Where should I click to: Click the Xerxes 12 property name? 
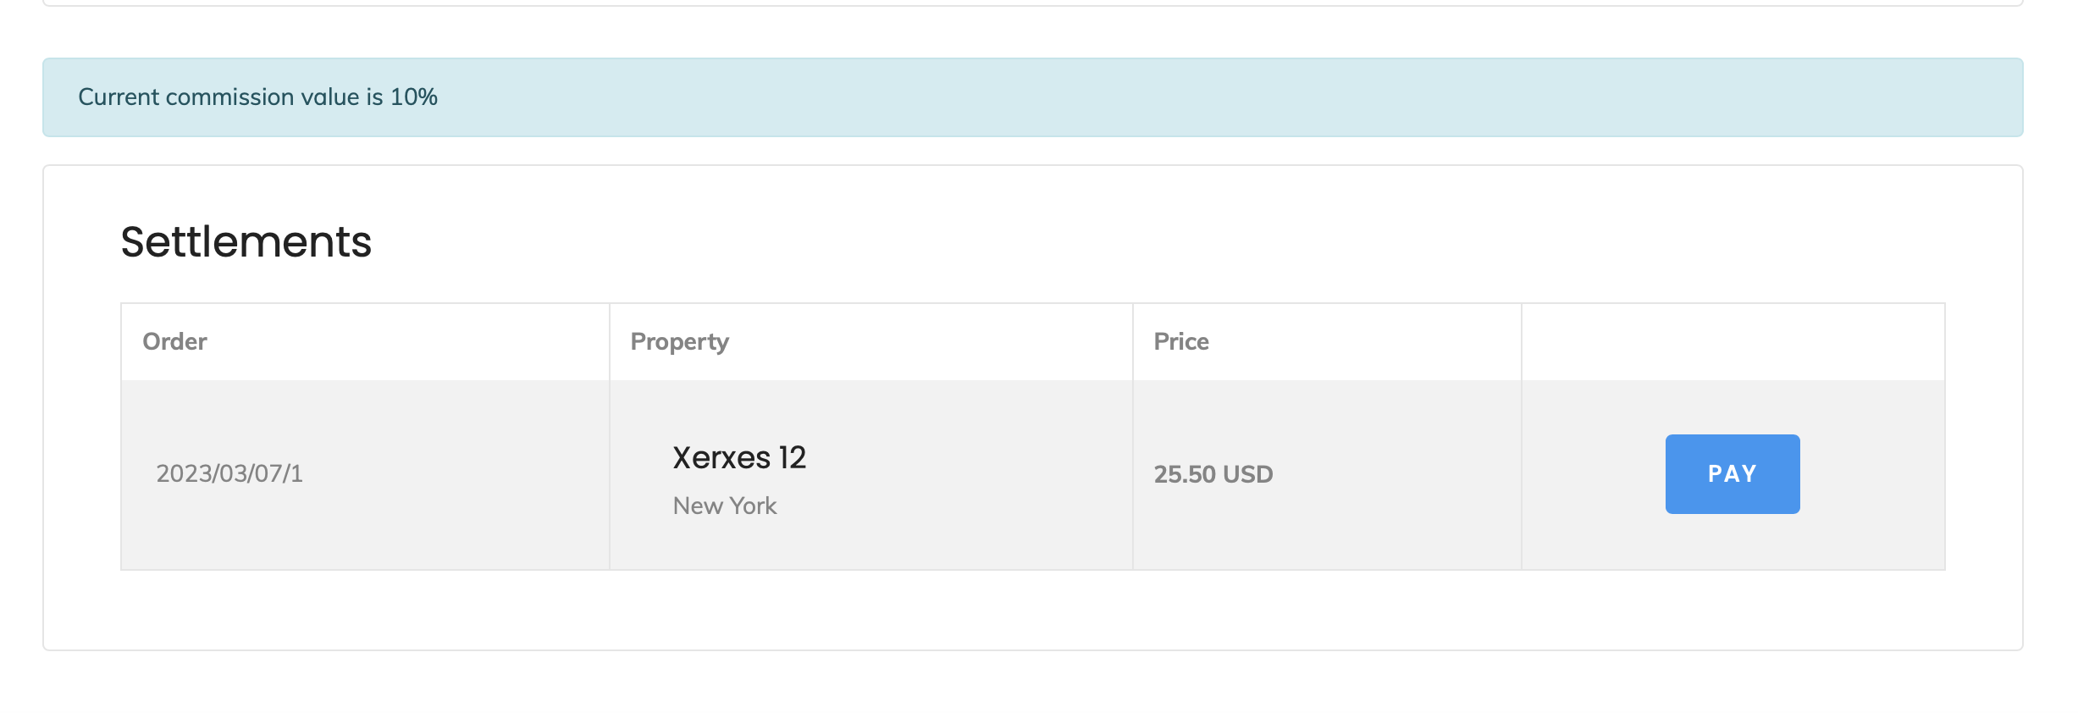click(x=738, y=458)
